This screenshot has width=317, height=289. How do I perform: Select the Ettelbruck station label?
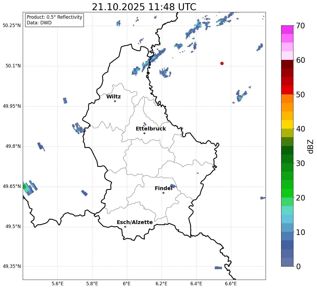tap(151, 129)
